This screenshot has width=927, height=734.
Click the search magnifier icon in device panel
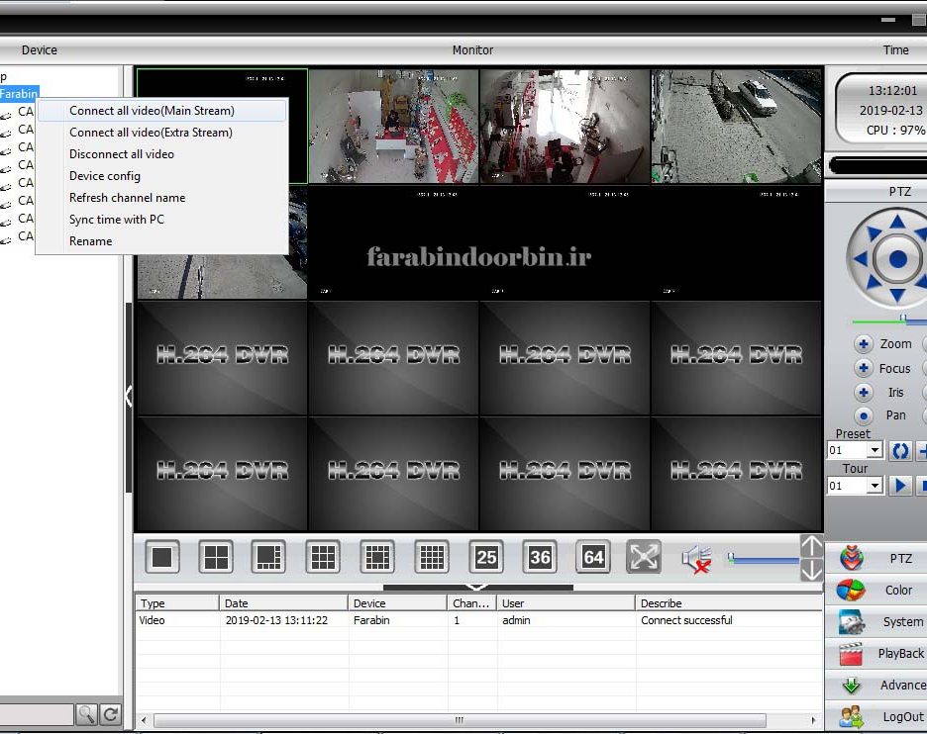[x=87, y=714]
